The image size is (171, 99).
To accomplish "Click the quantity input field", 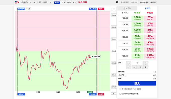I will [137, 63].
